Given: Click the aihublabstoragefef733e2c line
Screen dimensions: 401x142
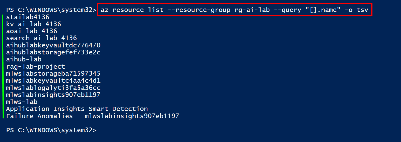Looking at the screenshot, I should tap(53, 52).
